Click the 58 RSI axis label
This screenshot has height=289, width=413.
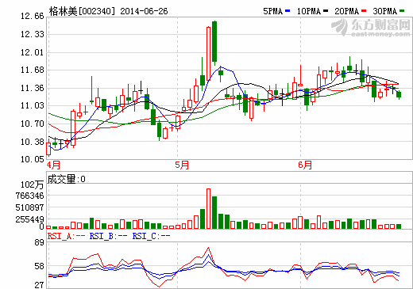point(39,266)
